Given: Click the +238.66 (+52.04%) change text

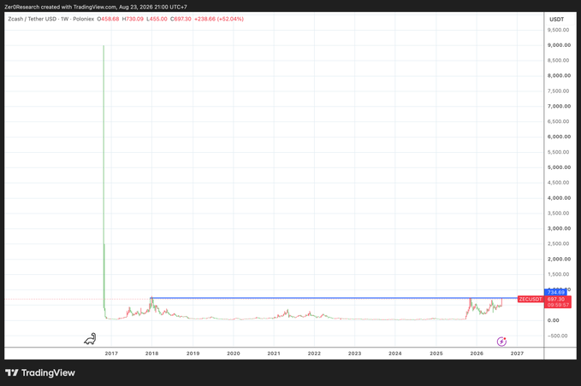Looking at the screenshot, I should (x=219, y=19).
